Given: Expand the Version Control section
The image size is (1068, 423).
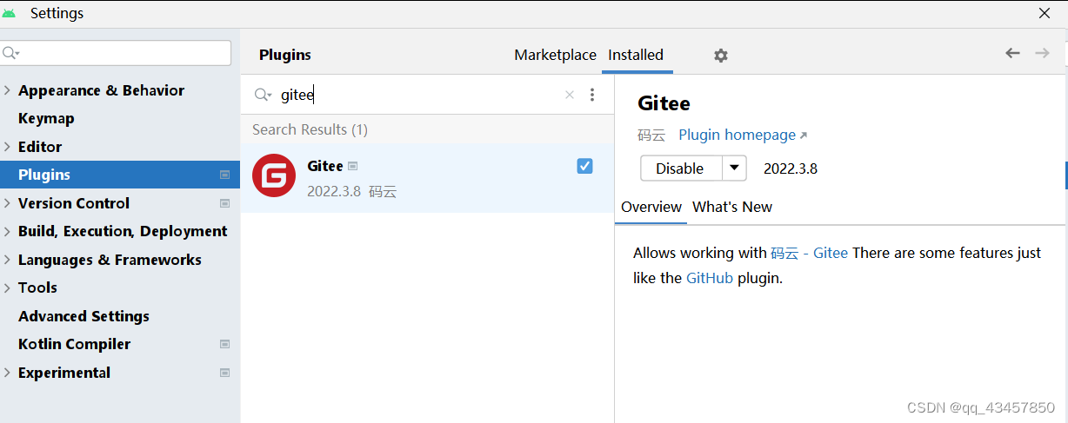Looking at the screenshot, I should pyautogui.click(x=8, y=203).
